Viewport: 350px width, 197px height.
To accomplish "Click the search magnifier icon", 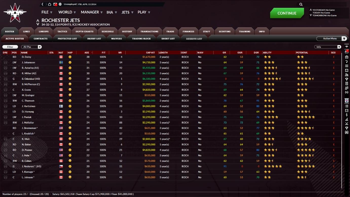I will click(301, 4).
